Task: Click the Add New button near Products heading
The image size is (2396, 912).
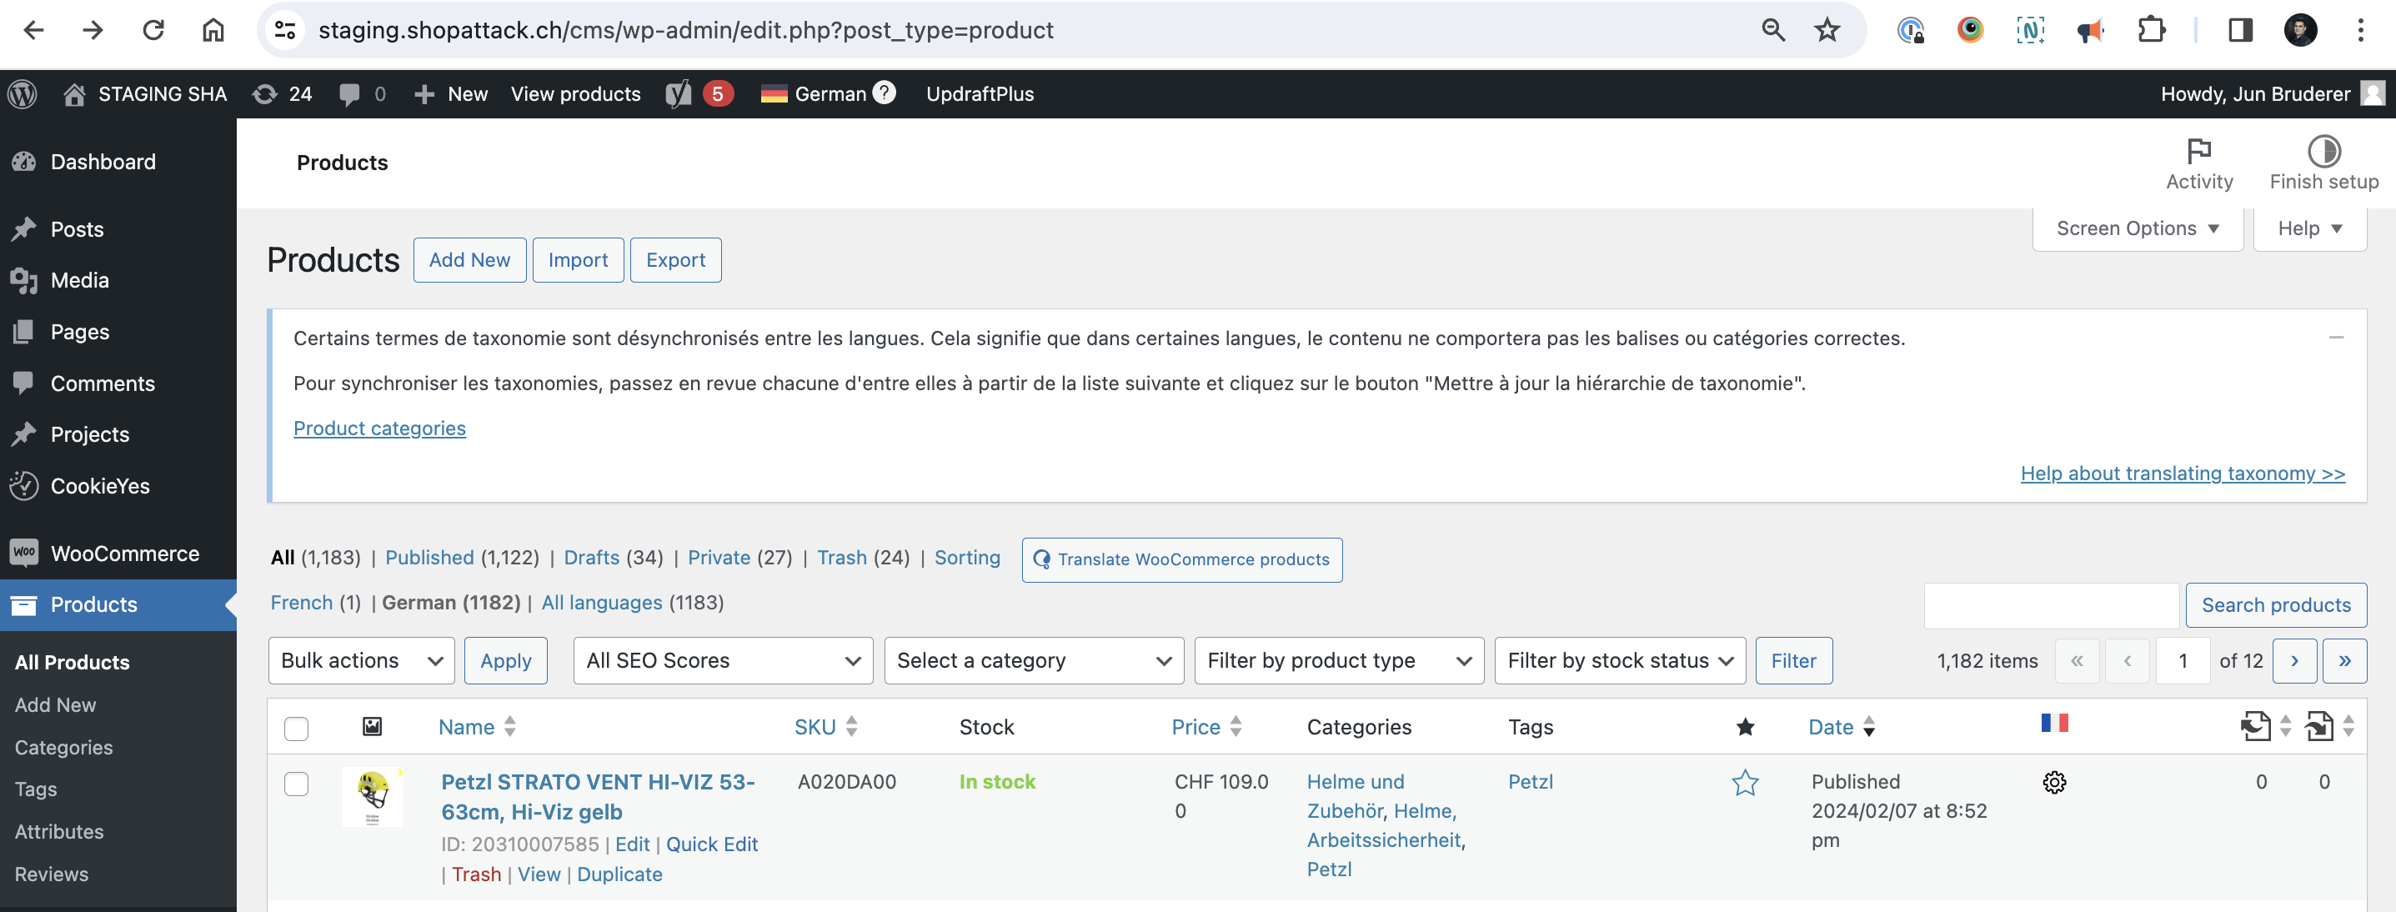Action: coord(469,260)
